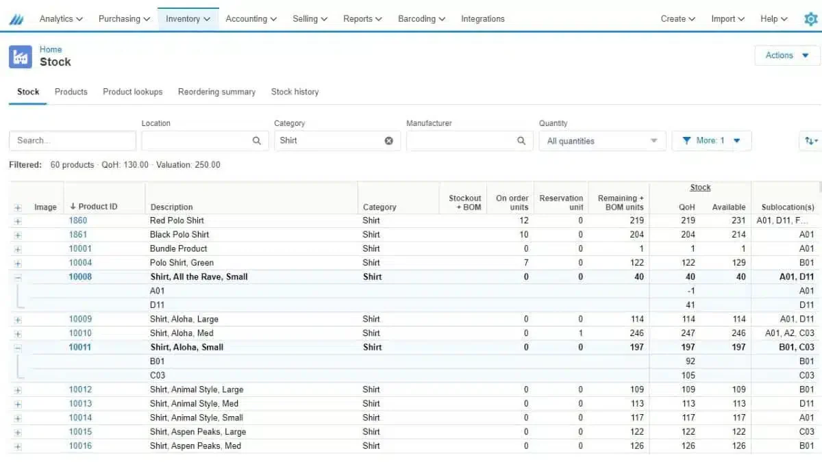Open the settings gear icon
The height and width of the screenshot is (462, 822).
tap(811, 19)
